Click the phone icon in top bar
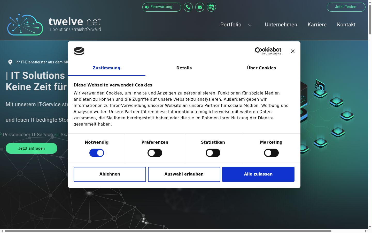This screenshot has height=233, width=372. point(188,7)
